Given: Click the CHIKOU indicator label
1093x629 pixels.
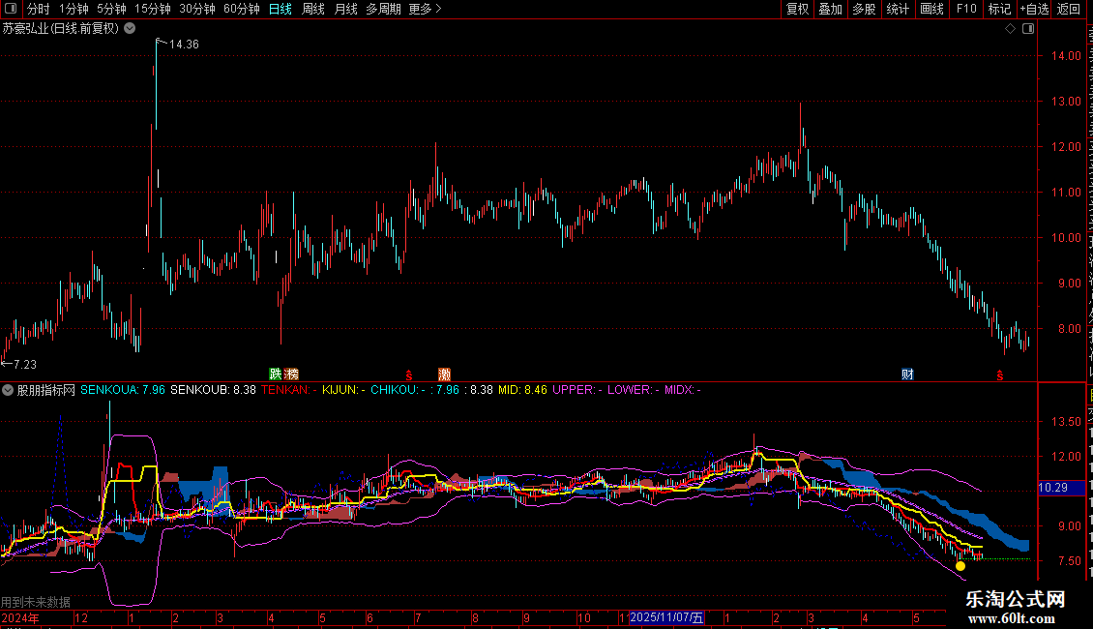Looking at the screenshot, I should pos(398,390).
